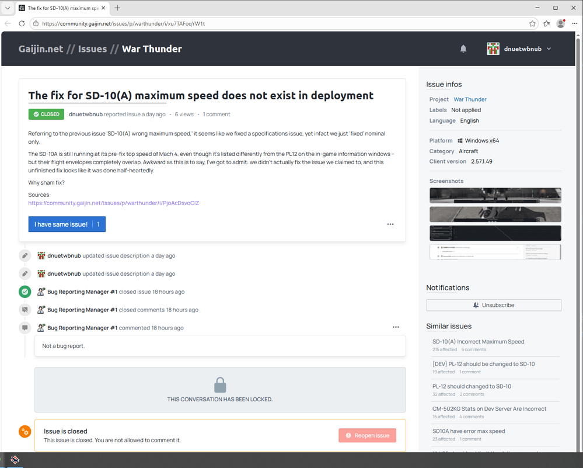Open a new browser tab

pos(117,8)
